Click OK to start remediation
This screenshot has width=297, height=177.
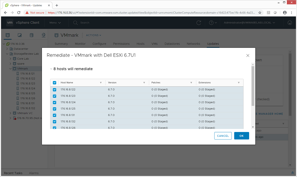coord(241,136)
